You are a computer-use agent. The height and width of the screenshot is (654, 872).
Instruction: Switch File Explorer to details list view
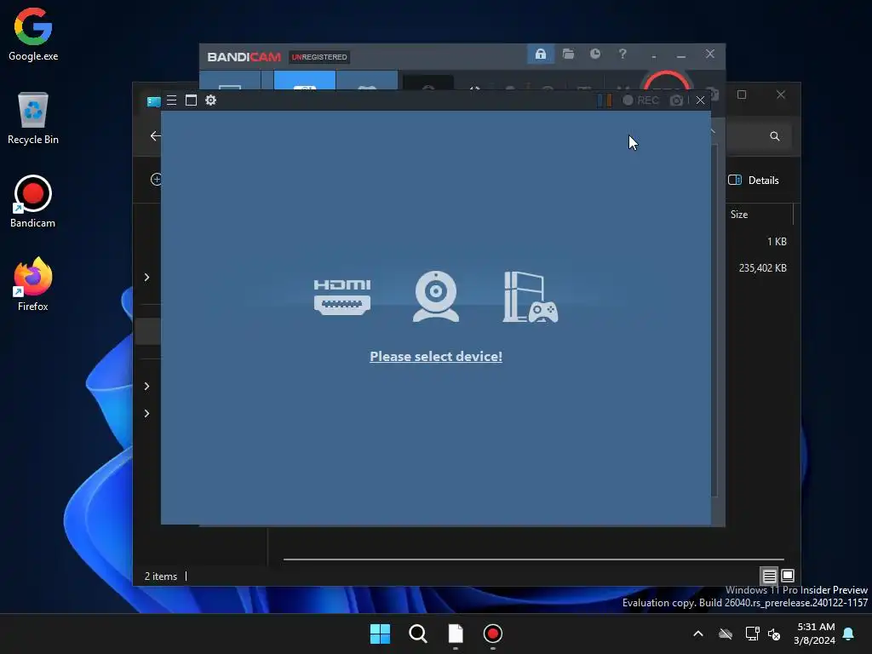pos(769,576)
